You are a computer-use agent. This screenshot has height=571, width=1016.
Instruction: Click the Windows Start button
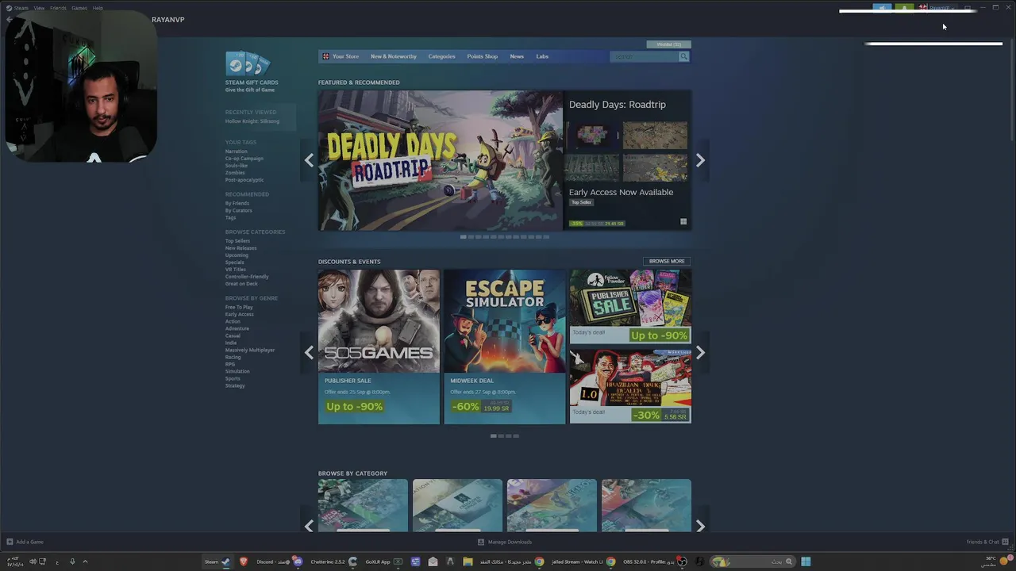(x=806, y=561)
